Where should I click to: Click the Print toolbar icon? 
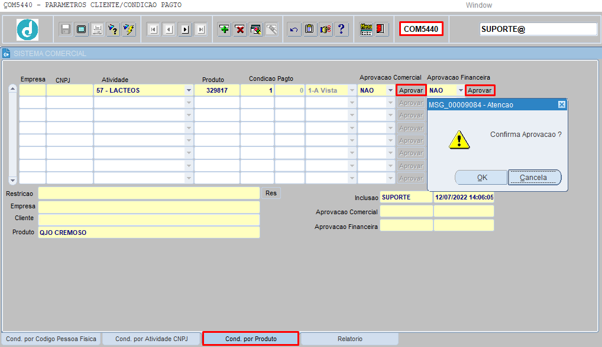[97, 29]
